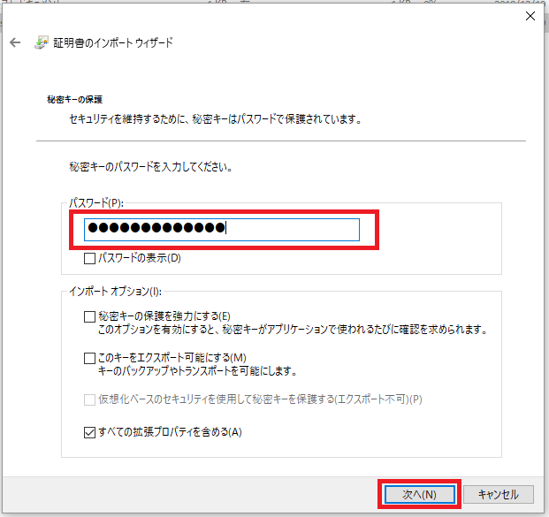Click the キーのバックアップやトランスポート explanation text
Image resolution: width=549 pixels, height=517 pixels.
196,371
